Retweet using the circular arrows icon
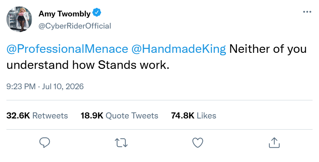Viewport: 319px width, 162px height. (121, 143)
